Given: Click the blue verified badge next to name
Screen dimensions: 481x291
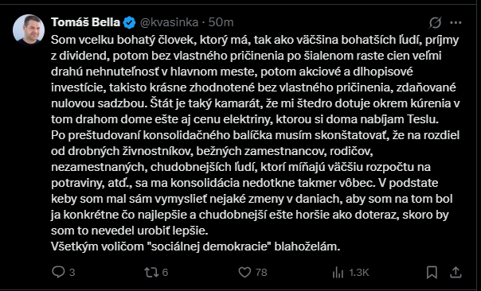Looking at the screenshot, I should (130, 23).
